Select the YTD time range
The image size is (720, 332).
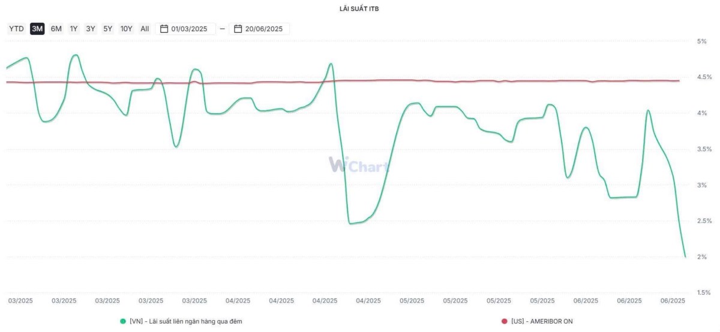(16, 29)
